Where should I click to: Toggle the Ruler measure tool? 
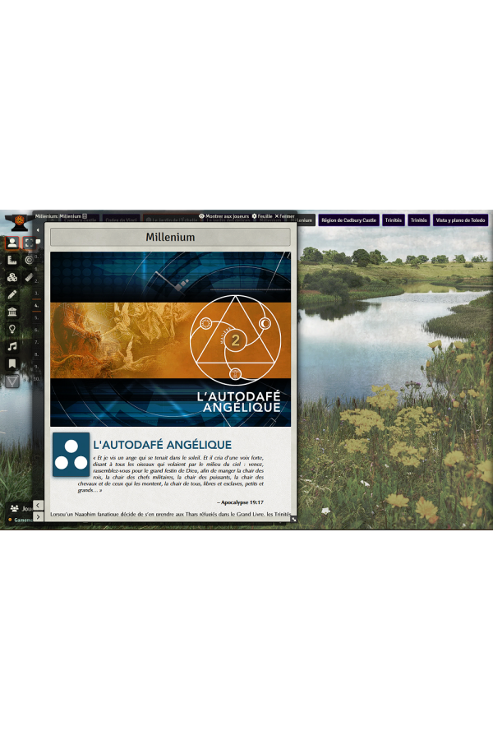[x=30, y=277]
